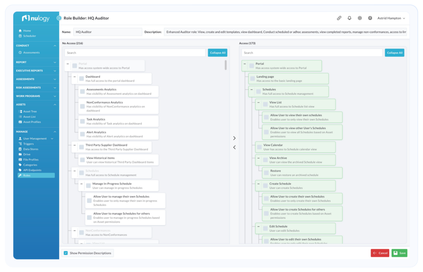This screenshot has height=272, width=423.
Task: Open the Scheduler link in sidebar
Action: click(x=29, y=36)
